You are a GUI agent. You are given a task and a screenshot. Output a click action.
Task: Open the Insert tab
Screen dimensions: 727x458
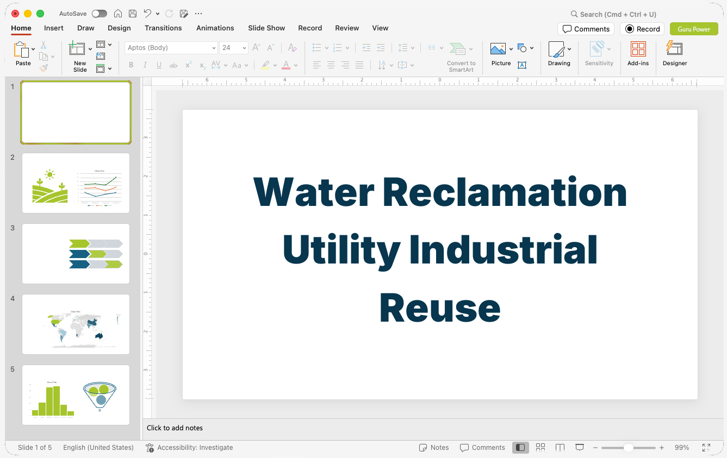[54, 28]
